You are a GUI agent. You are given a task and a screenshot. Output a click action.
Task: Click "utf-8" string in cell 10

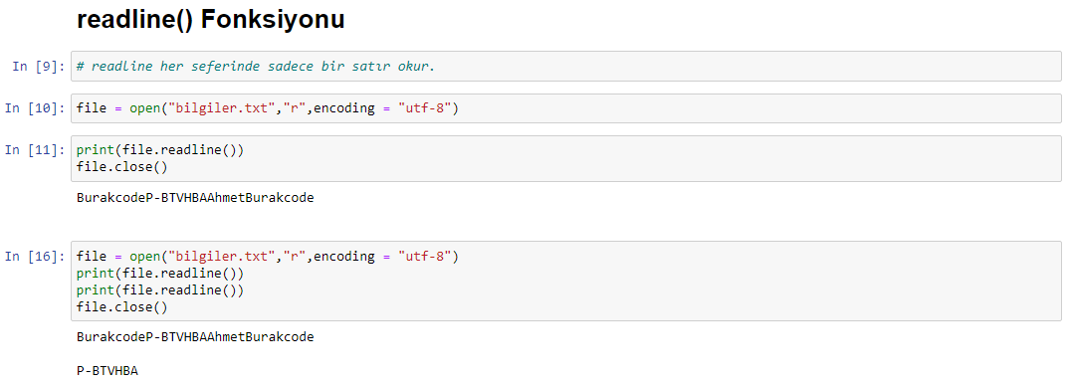pyautogui.click(x=424, y=108)
